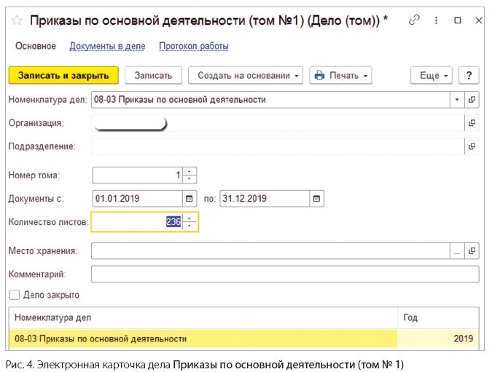This screenshot has height=372, width=492.
Task: Open the Место хранения record via open icon
Action: pos(472,250)
